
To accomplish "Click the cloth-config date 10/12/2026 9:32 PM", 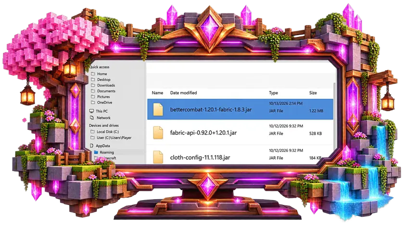I will click(286, 151).
